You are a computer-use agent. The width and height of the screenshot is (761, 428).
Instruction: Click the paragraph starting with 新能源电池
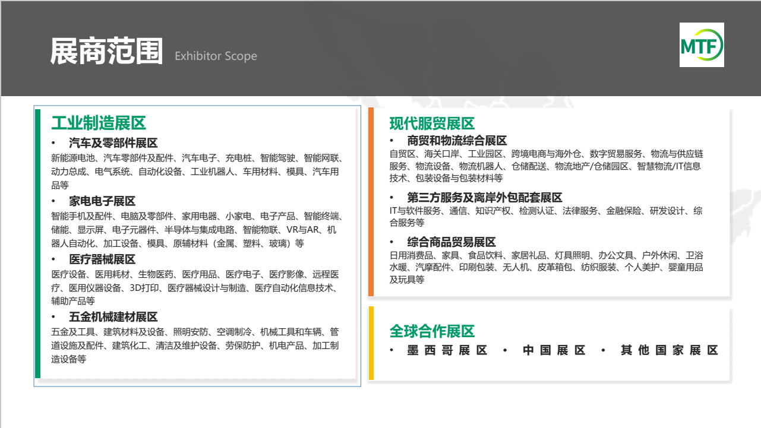196,172
